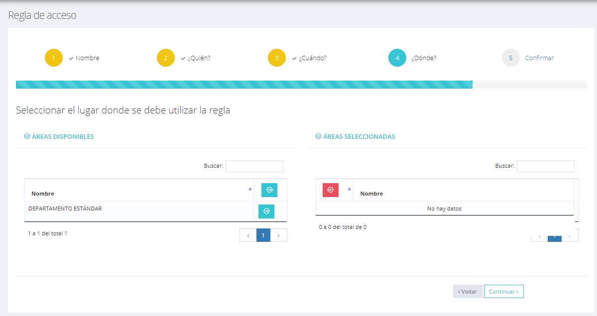Click the Nombre header in selected areas table
597x316 pixels.
(x=372, y=194)
